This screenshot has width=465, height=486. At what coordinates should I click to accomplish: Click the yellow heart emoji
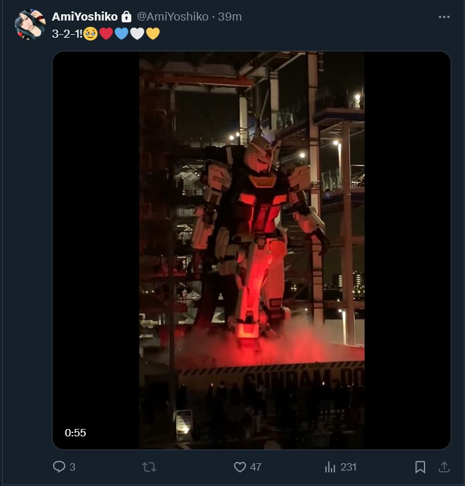[152, 34]
